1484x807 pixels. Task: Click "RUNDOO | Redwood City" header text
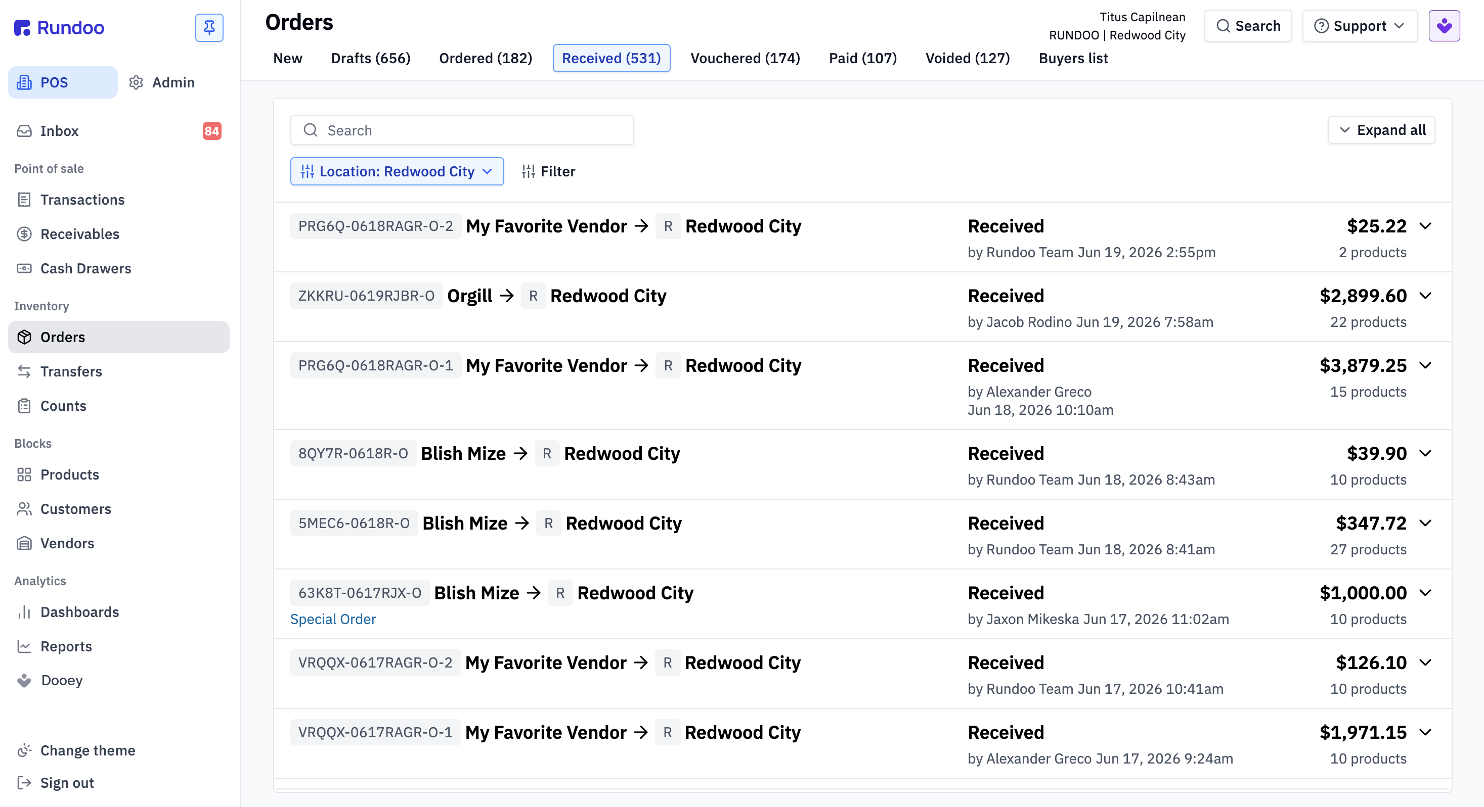[x=1117, y=35]
